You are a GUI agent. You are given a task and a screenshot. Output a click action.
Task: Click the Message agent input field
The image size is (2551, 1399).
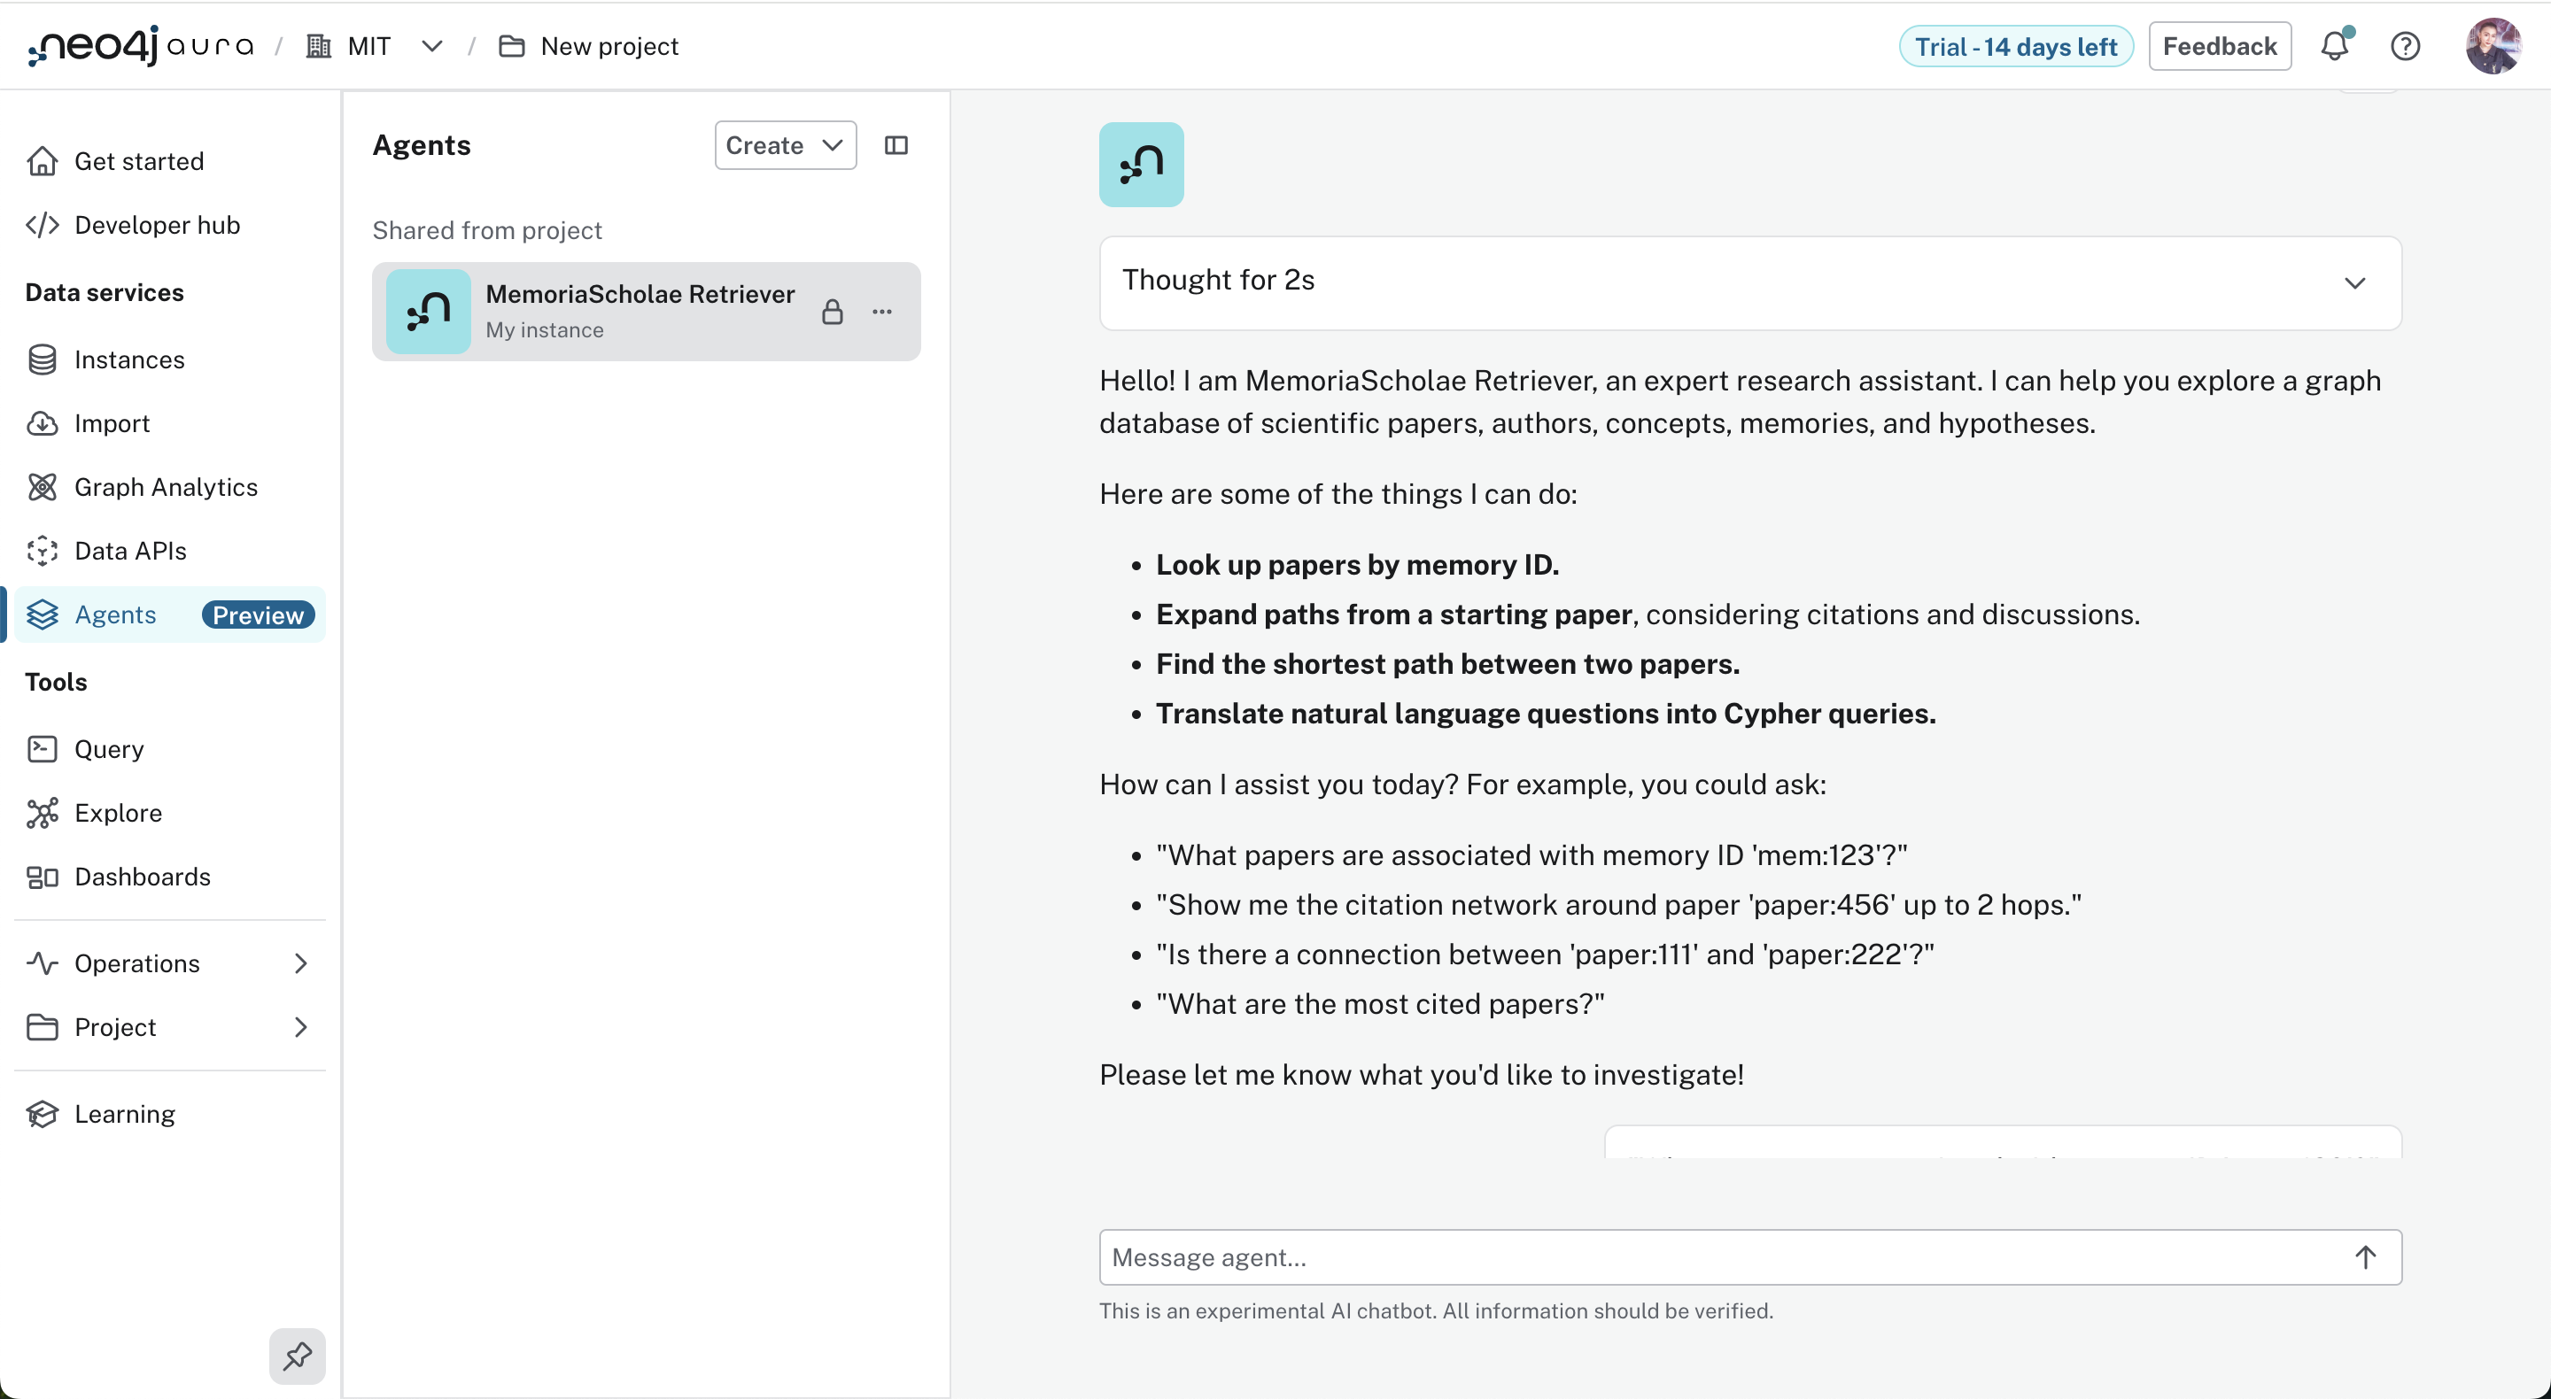1723,1256
